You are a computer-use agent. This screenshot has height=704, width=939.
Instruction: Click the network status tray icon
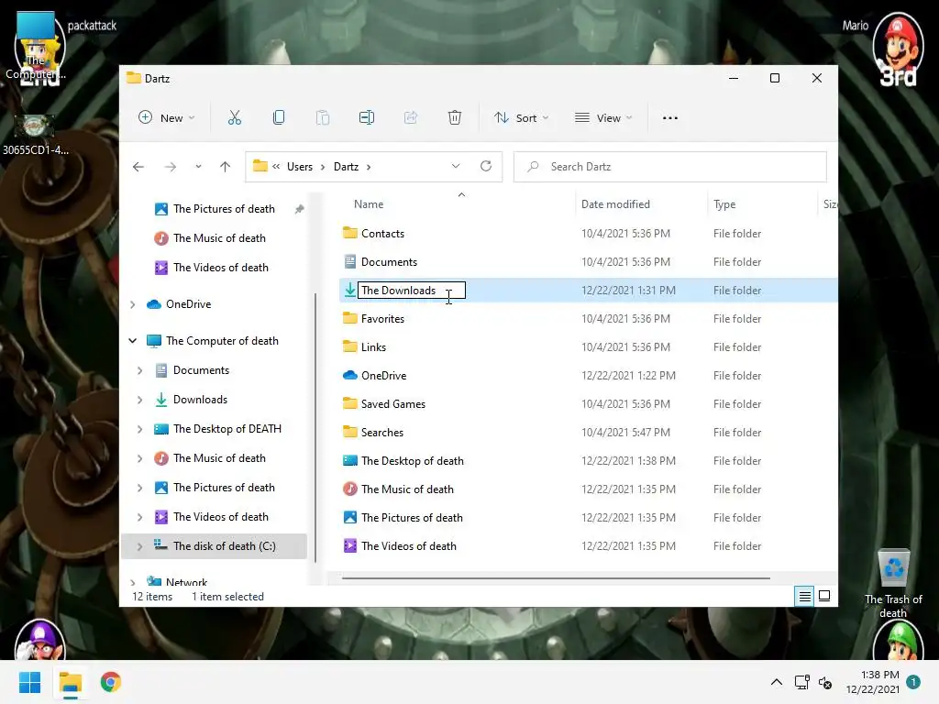pos(801,682)
